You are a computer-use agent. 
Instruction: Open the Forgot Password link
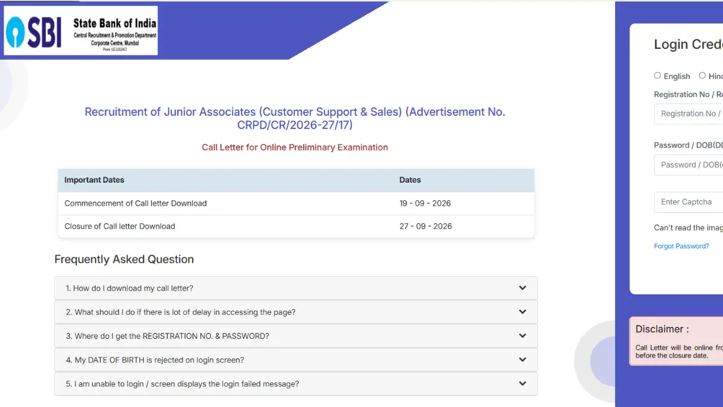[x=681, y=246]
